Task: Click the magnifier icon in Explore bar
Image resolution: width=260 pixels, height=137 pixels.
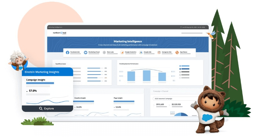Action: [41, 108]
